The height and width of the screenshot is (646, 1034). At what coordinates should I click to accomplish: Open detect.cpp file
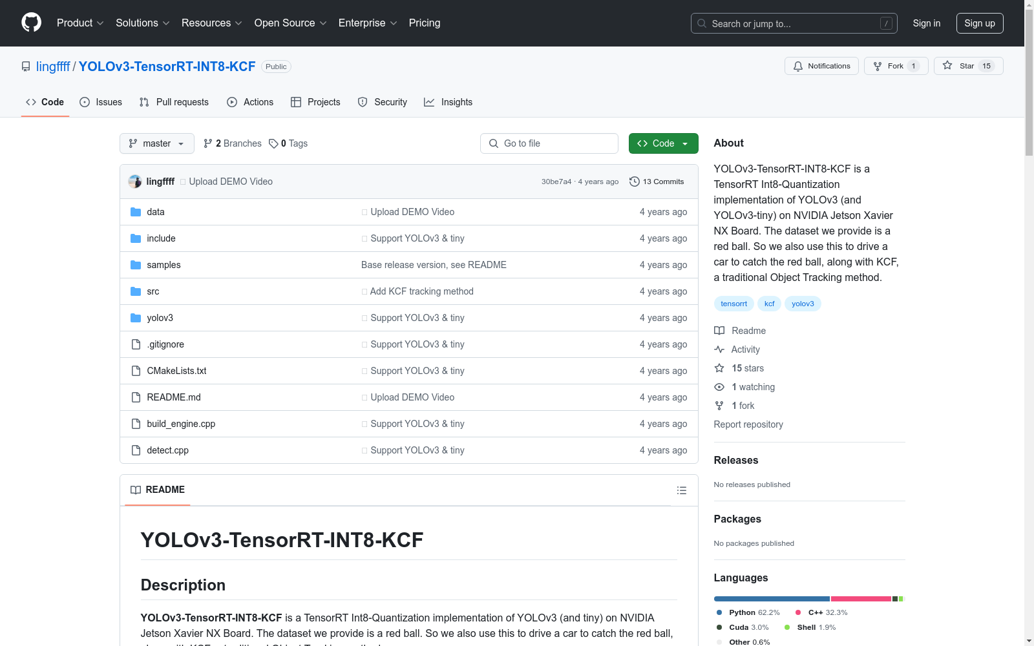click(167, 450)
